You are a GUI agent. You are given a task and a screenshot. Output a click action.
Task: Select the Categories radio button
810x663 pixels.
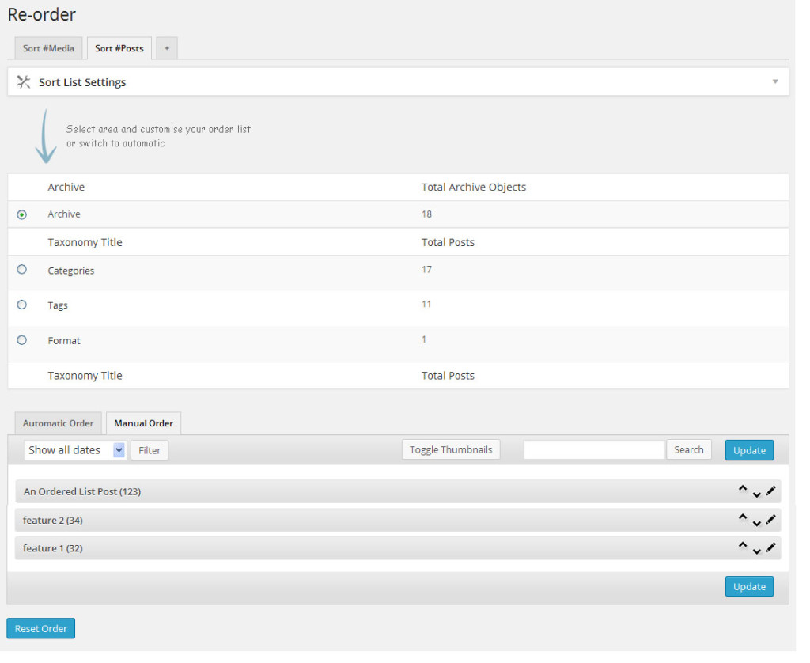click(22, 274)
